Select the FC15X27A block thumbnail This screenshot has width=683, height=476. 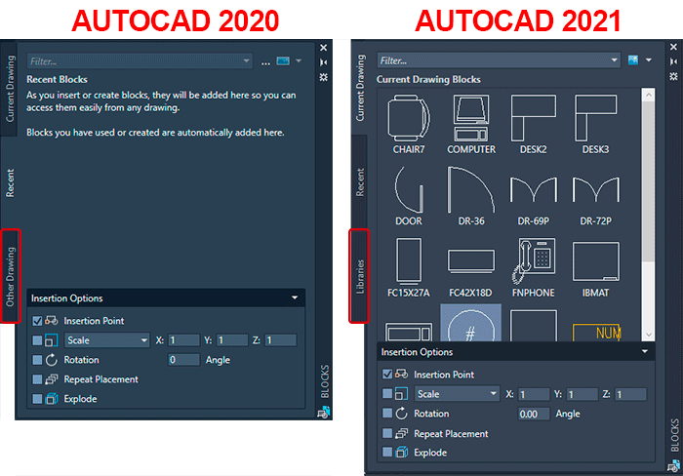(409, 267)
